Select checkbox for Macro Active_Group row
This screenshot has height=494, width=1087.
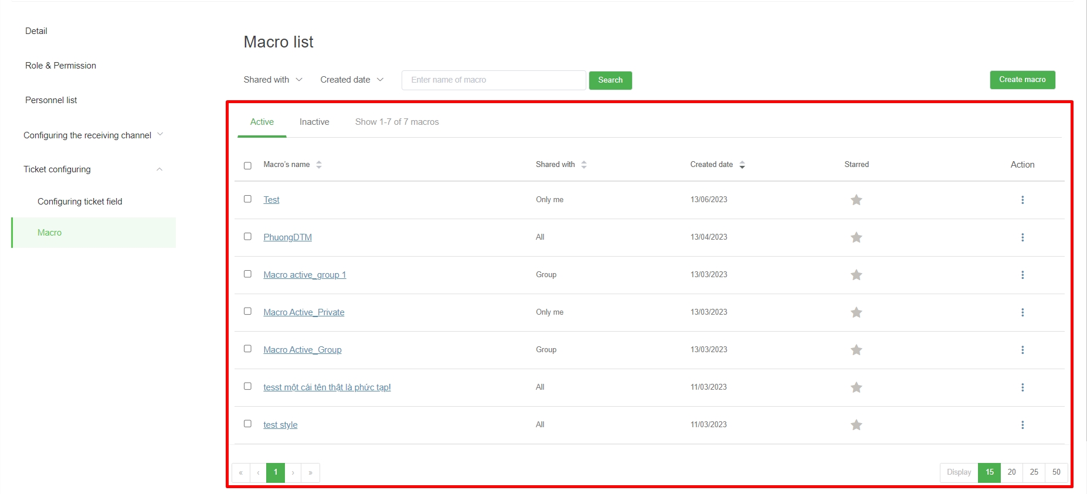pyautogui.click(x=247, y=349)
